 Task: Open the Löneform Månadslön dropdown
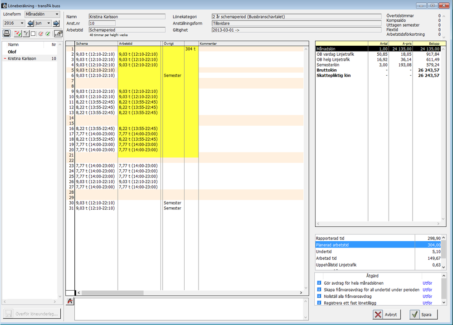42,14
